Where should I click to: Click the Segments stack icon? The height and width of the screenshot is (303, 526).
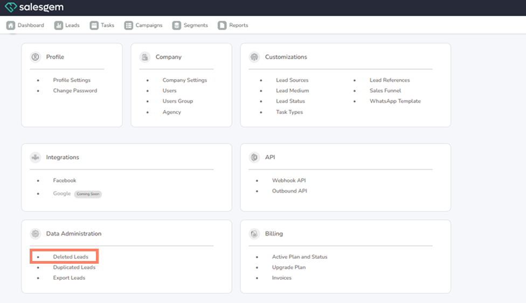click(x=177, y=25)
